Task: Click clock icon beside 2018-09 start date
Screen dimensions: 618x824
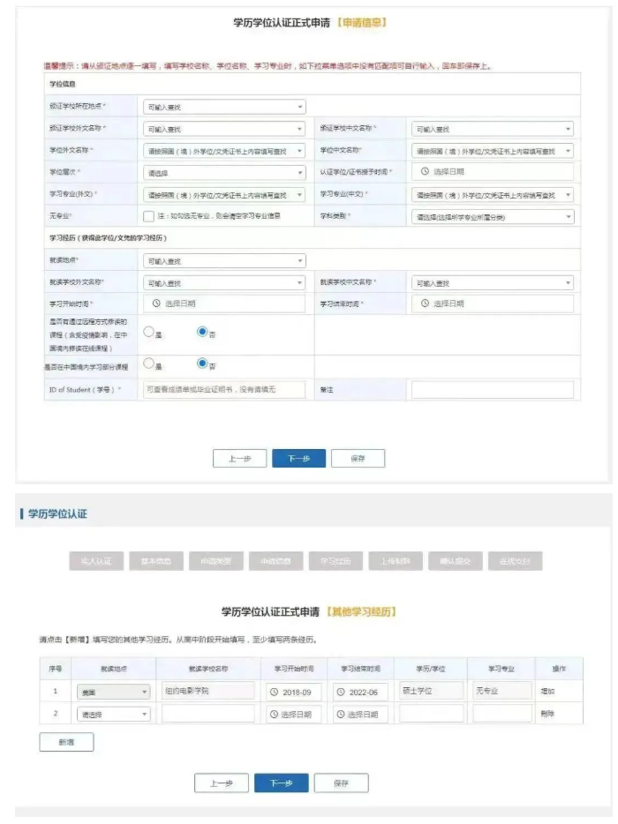Action: pos(274,691)
